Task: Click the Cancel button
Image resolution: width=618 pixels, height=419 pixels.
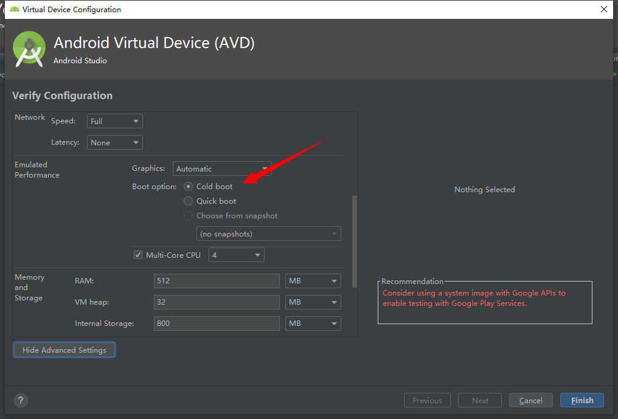Action: (531, 401)
